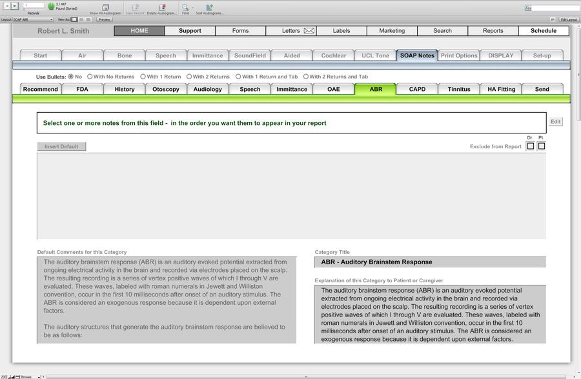The image size is (581, 379).
Task: Click the Insert Default button
Action: 61,146
